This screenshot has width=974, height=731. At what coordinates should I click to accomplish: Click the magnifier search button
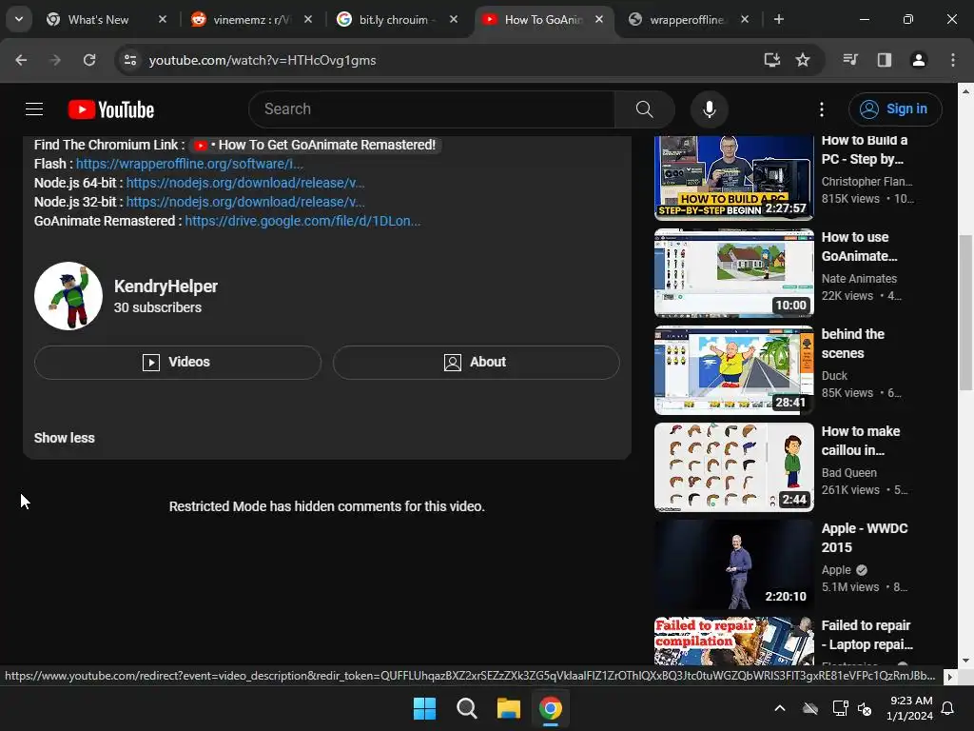click(x=645, y=109)
